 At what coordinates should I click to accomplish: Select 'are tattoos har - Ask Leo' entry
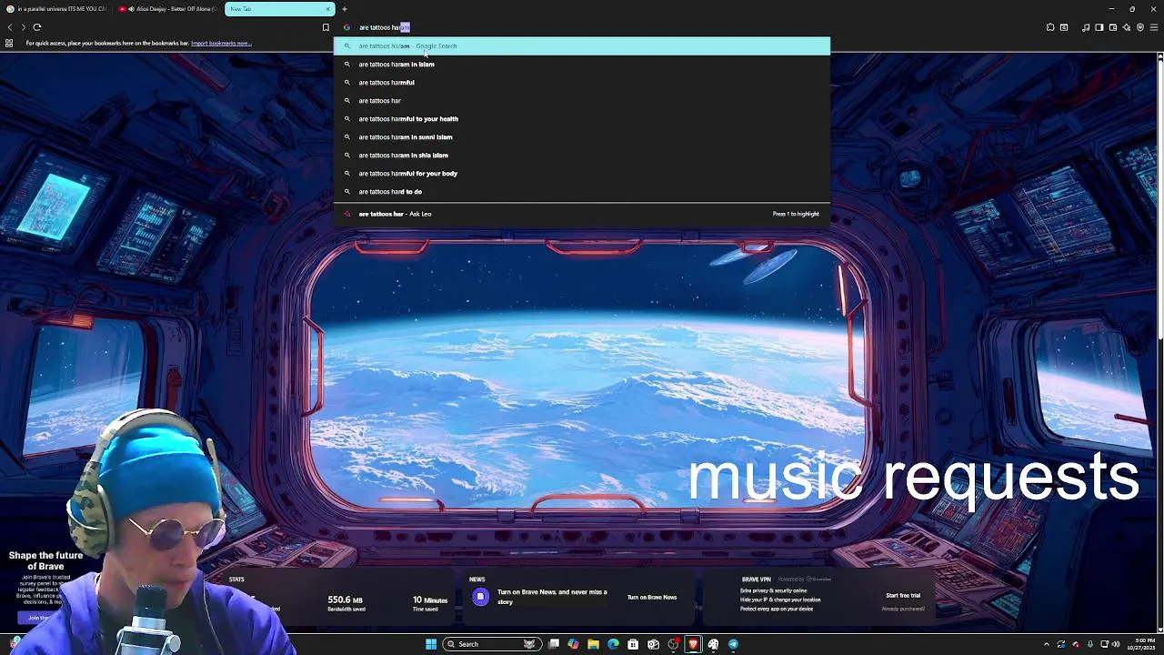pos(582,214)
